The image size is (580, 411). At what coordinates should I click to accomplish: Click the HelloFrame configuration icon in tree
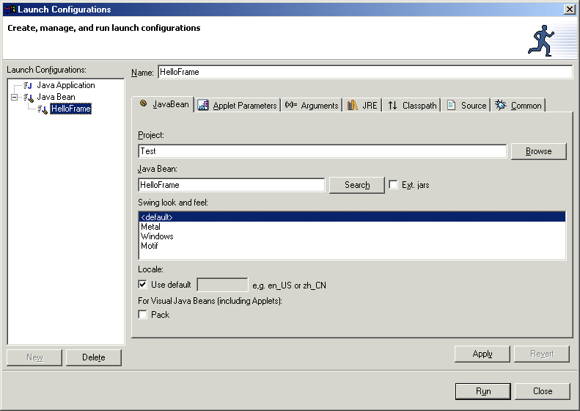(43, 109)
